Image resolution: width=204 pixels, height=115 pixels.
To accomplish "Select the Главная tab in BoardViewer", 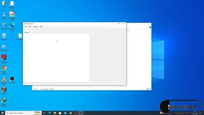I will (26, 33).
